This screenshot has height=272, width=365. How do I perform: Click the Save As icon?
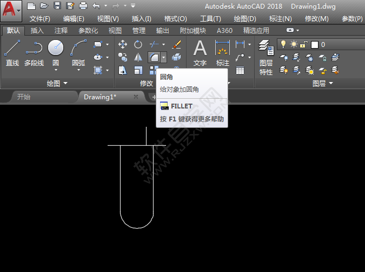[x=70, y=5]
